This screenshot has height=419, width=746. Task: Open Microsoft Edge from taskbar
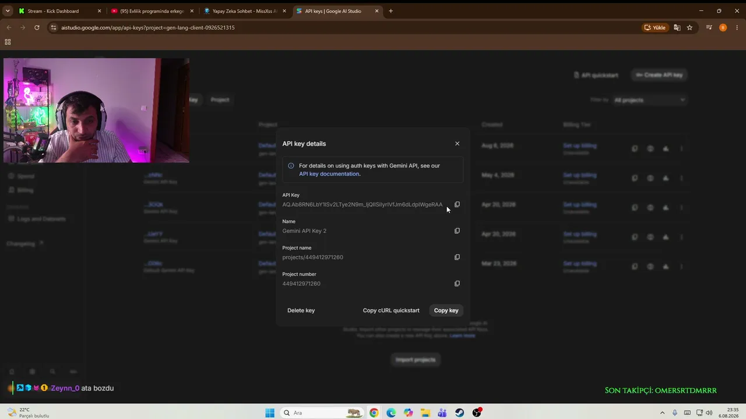pyautogui.click(x=391, y=413)
